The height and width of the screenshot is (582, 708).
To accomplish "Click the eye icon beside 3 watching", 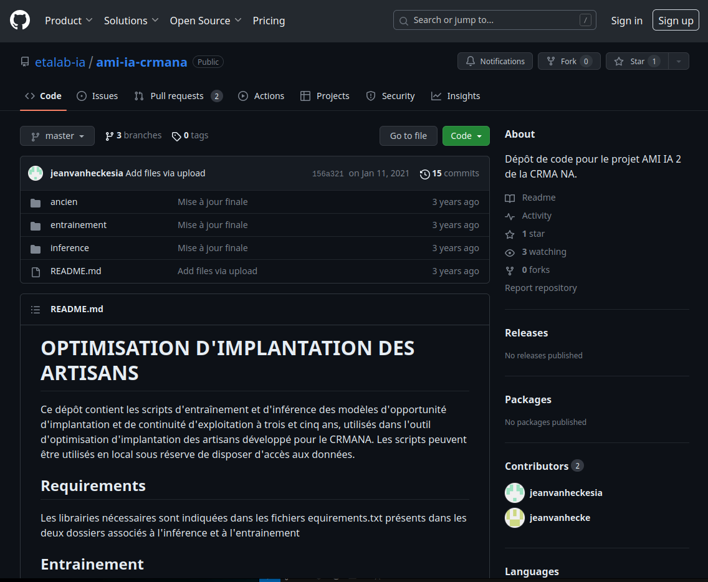I will click(510, 252).
